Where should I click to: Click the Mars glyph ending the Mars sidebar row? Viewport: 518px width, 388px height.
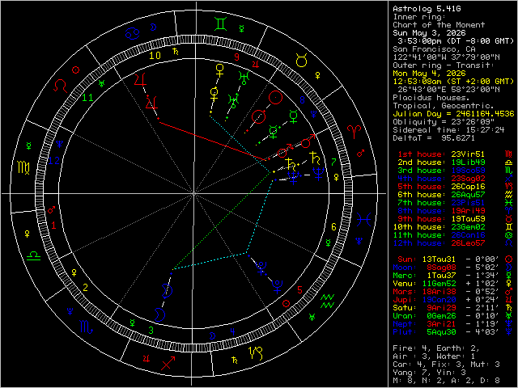[509, 292]
